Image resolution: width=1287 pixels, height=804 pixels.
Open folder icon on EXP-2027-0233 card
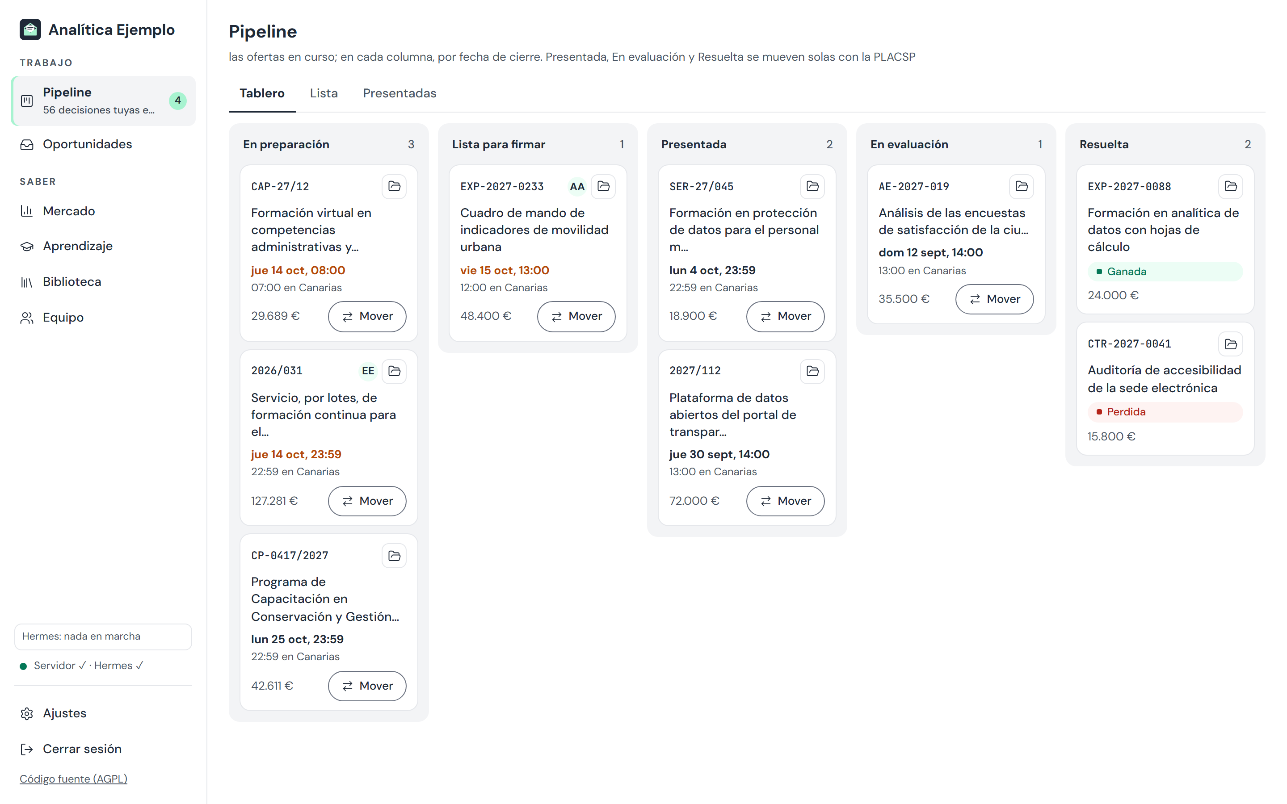[603, 186]
